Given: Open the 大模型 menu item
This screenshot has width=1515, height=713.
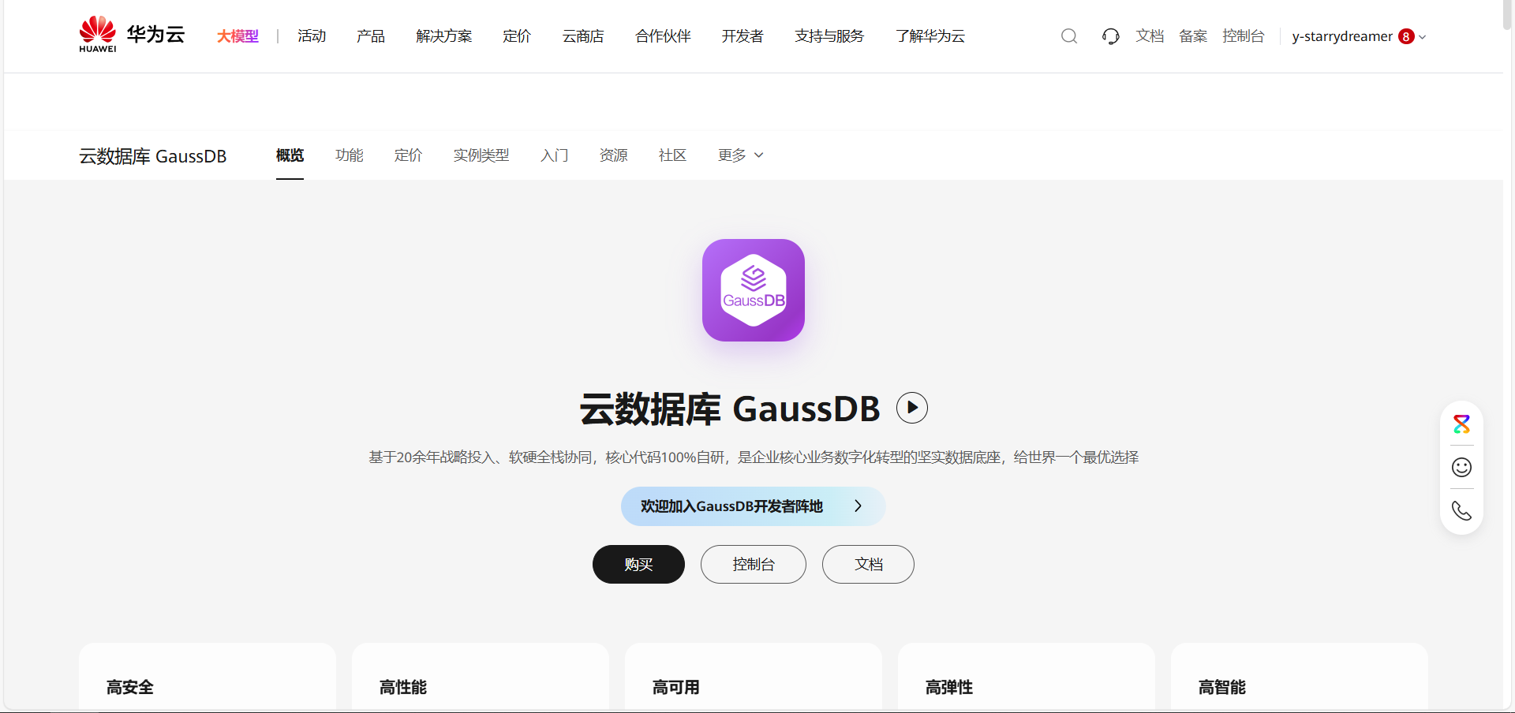Looking at the screenshot, I should pyautogui.click(x=238, y=36).
